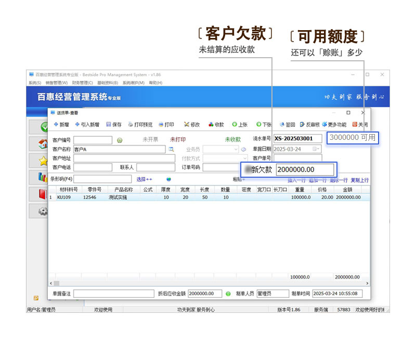Click the 材料料号 column header
This screenshot has height=343, width=416.
pyautogui.click(x=69, y=190)
